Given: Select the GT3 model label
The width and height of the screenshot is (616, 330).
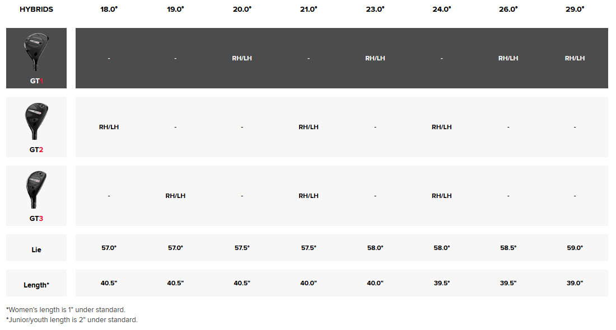Looking at the screenshot, I should pyautogui.click(x=36, y=218).
